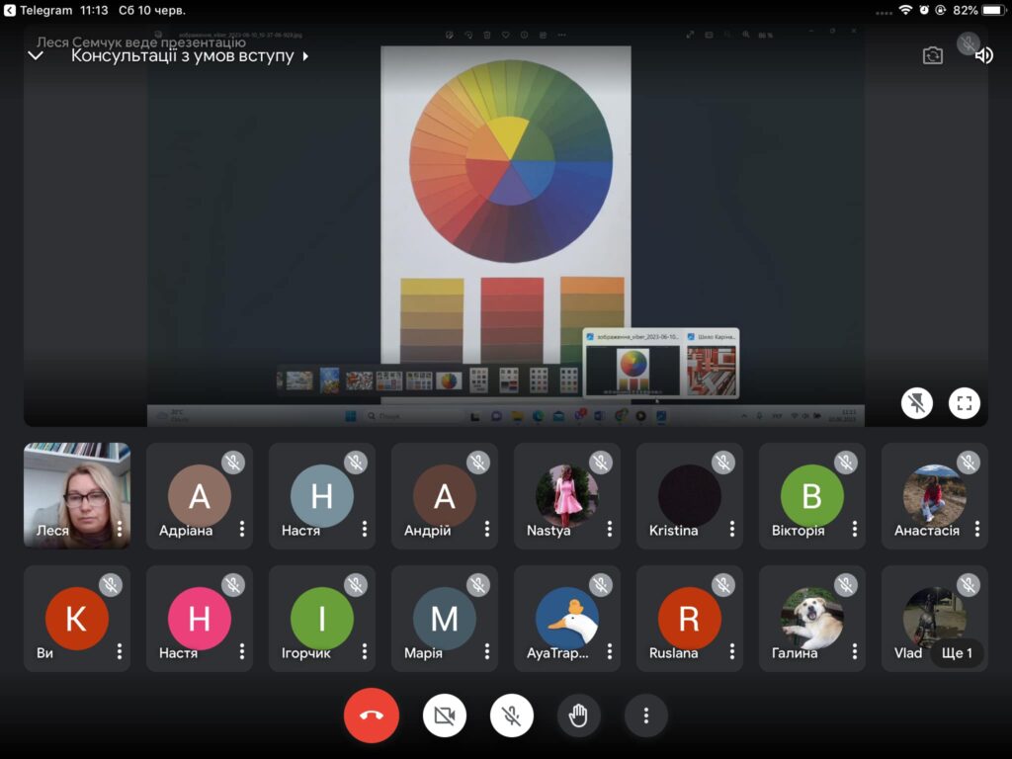Unmute the microphone in bottom call controls
This screenshot has height=759, width=1012.
512,716
